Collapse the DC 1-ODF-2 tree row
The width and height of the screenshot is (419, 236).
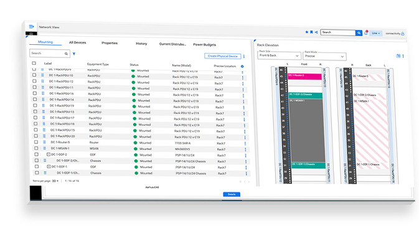49,154
